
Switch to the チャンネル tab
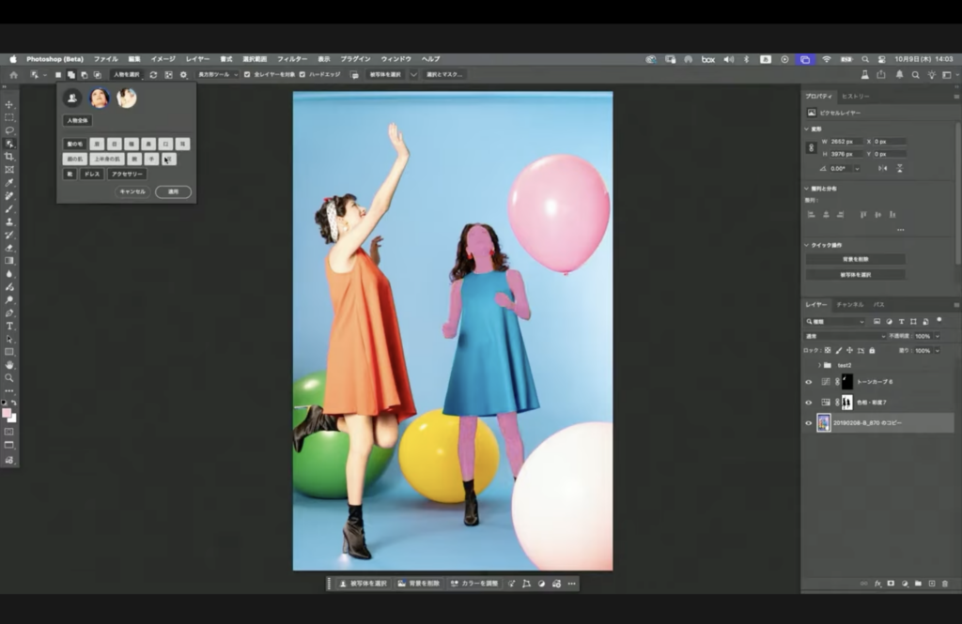coord(849,305)
